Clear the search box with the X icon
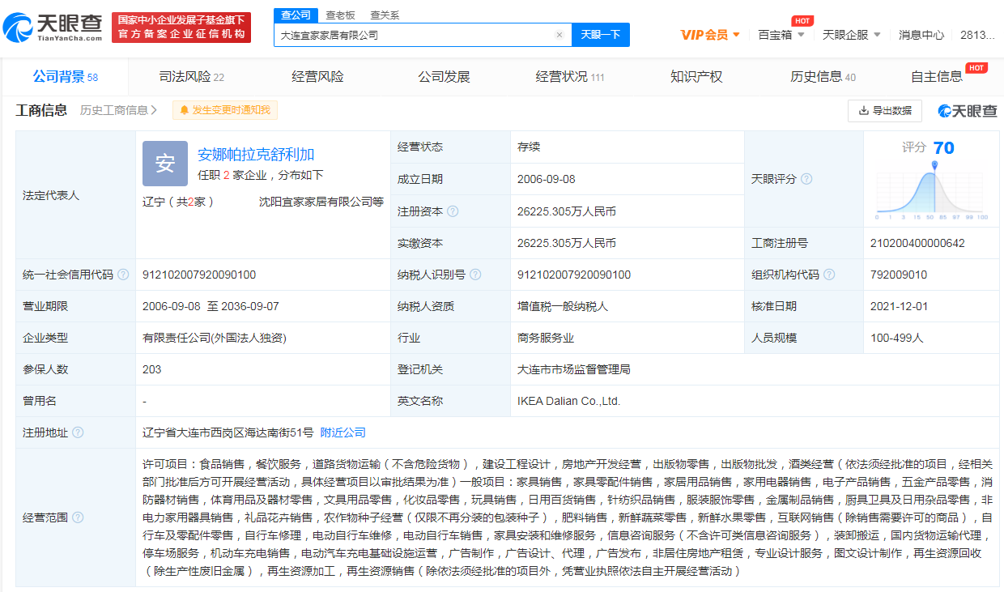The height and width of the screenshot is (592, 1004). (559, 35)
